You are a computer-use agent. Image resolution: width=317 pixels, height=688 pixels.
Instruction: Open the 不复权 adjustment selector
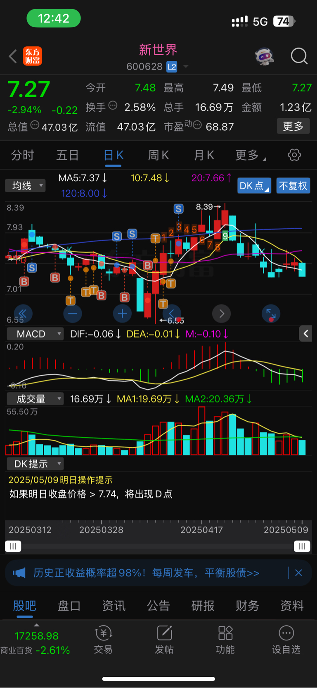(x=293, y=186)
